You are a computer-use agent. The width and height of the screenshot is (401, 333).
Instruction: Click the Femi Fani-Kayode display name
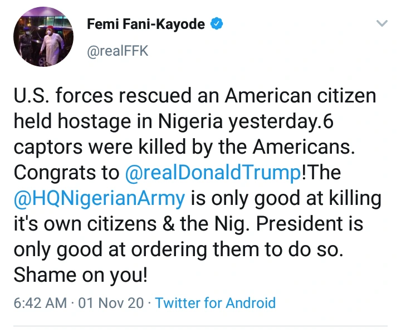click(146, 25)
